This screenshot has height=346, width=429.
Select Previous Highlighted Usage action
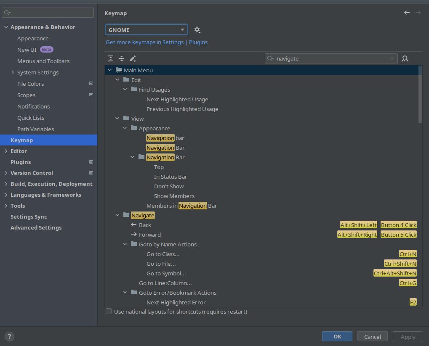click(182, 109)
